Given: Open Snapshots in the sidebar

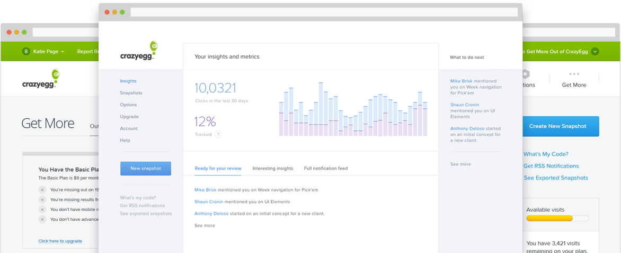Looking at the screenshot, I should coord(131,93).
